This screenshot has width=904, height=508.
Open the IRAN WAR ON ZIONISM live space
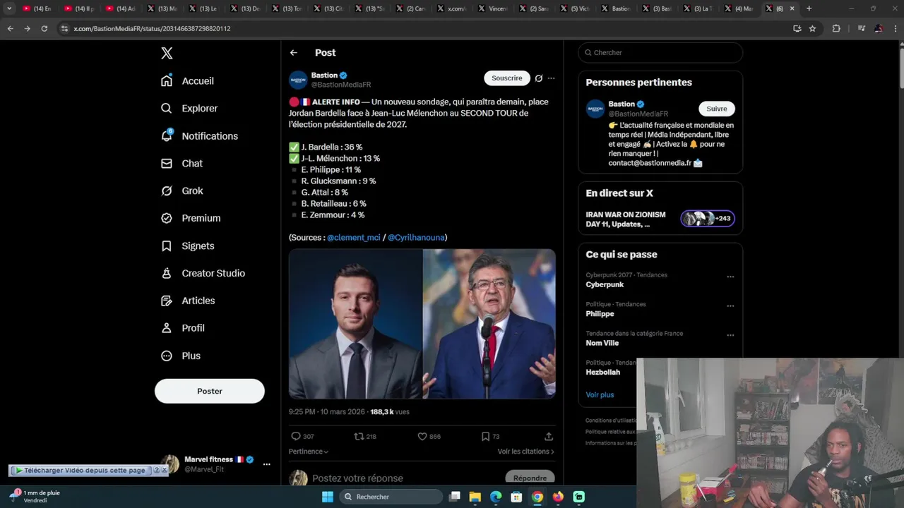coord(660,219)
